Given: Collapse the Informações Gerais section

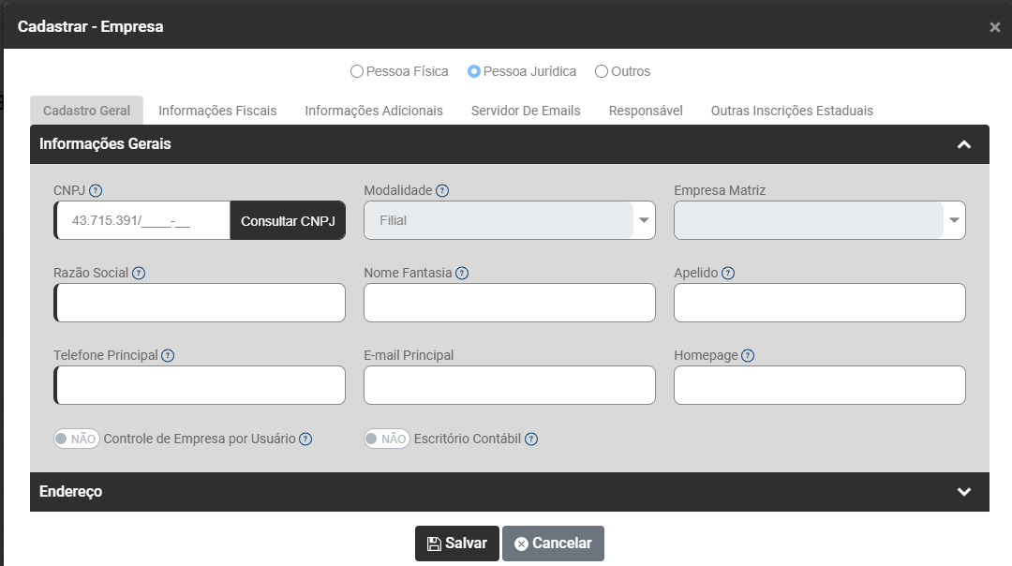Looking at the screenshot, I should (963, 144).
